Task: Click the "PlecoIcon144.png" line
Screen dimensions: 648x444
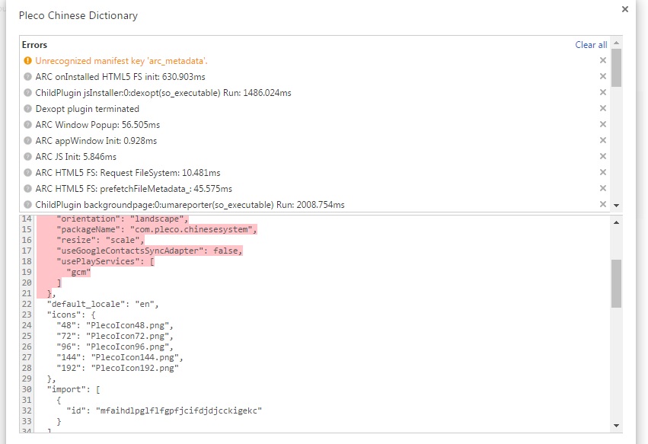Action: [120, 357]
